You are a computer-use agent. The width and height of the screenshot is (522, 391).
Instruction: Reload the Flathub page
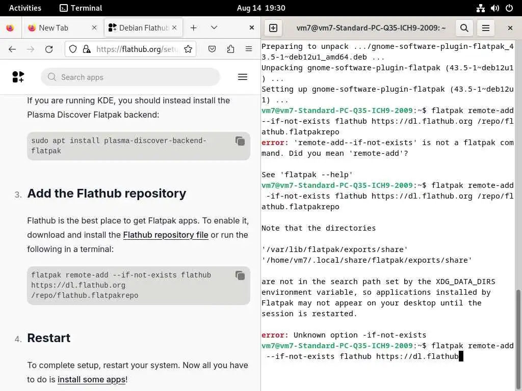point(49,49)
